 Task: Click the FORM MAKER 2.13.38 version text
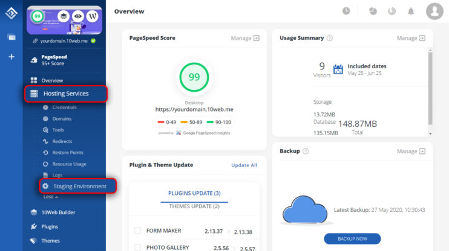[243, 232]
